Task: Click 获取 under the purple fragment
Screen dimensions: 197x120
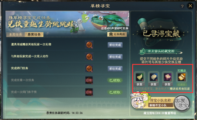Action: 168,84
